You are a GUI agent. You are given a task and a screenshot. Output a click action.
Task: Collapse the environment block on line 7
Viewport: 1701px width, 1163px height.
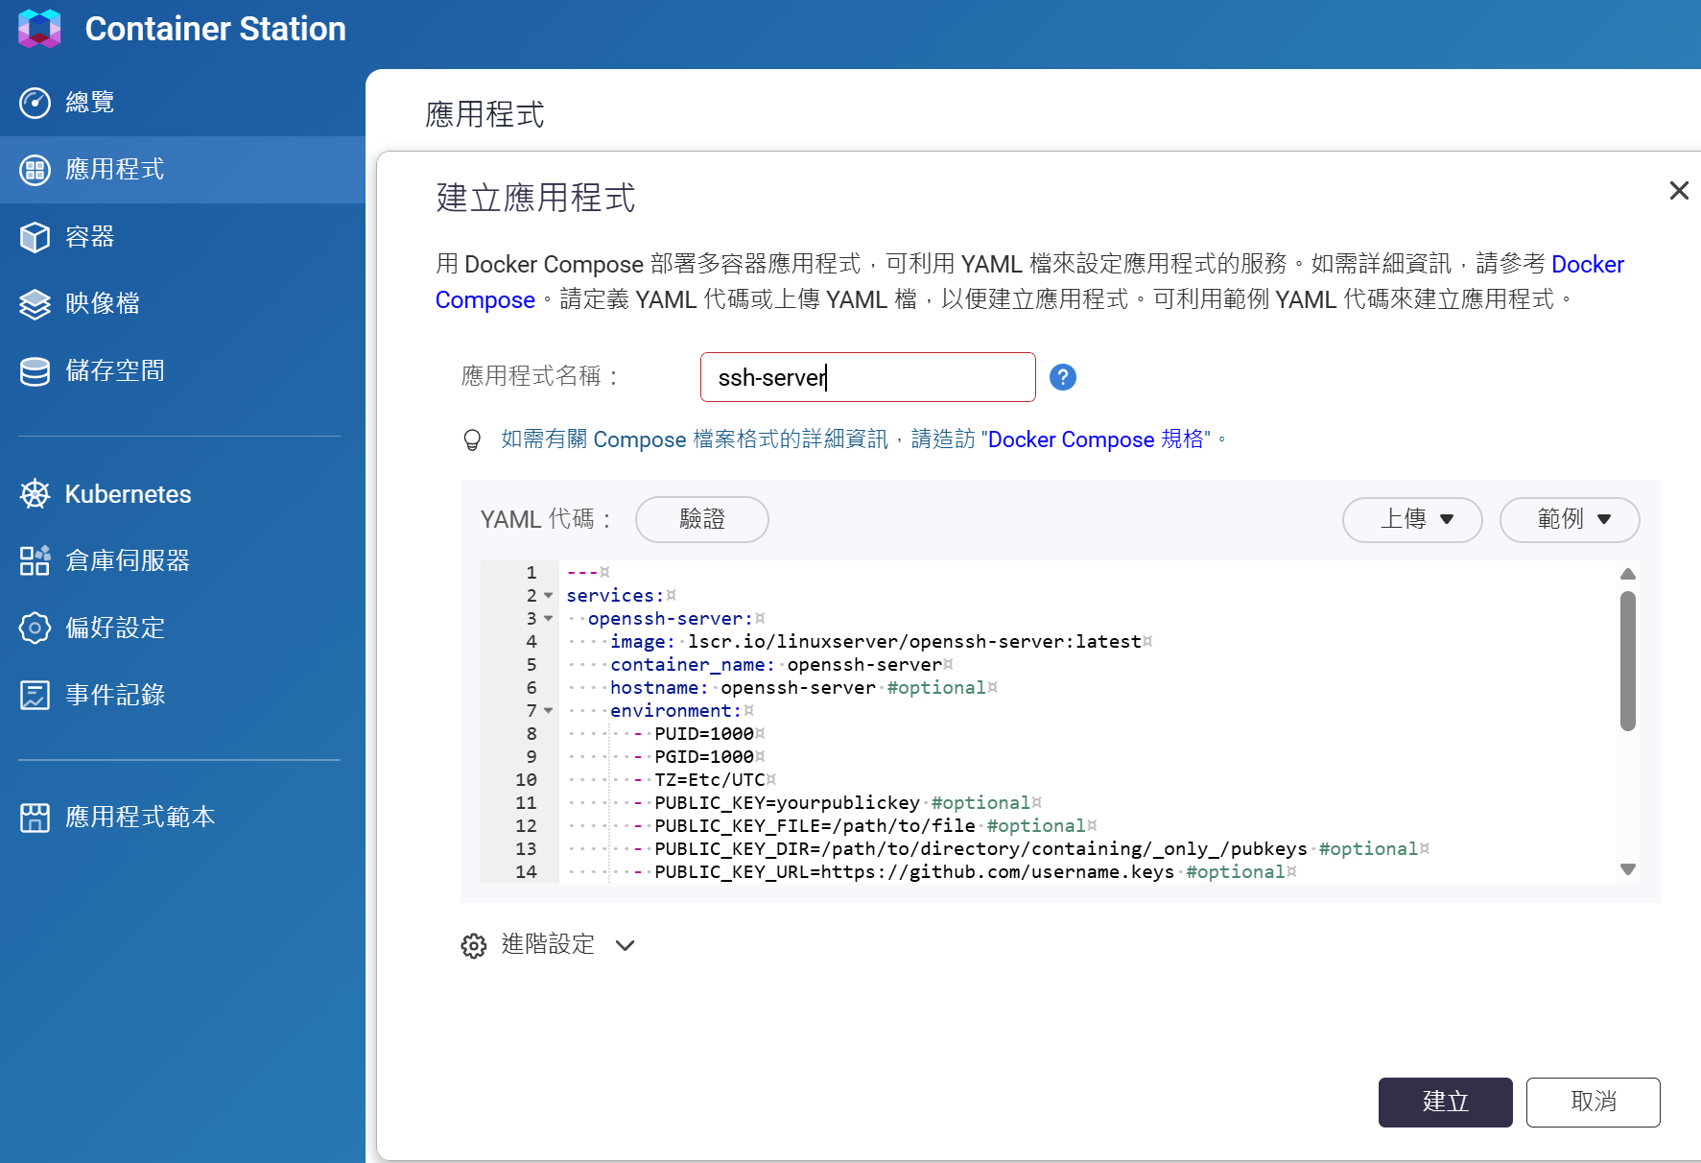(x=549, y=711)
